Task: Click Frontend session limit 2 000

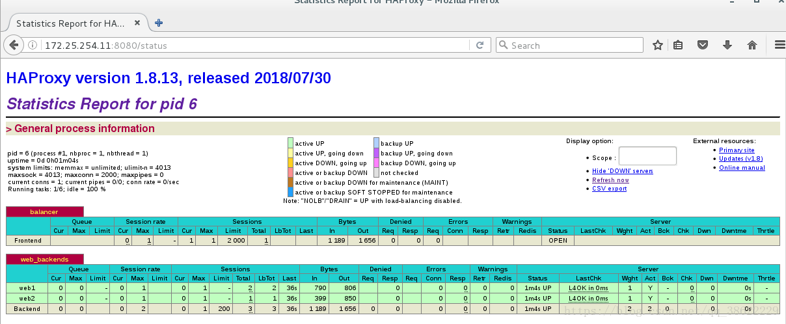Action: pos(234,241)
